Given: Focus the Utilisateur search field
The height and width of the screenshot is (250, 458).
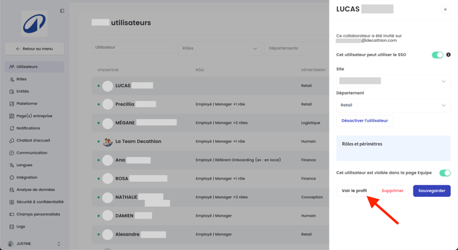Looking at the screenshot, I should [134, 48].
